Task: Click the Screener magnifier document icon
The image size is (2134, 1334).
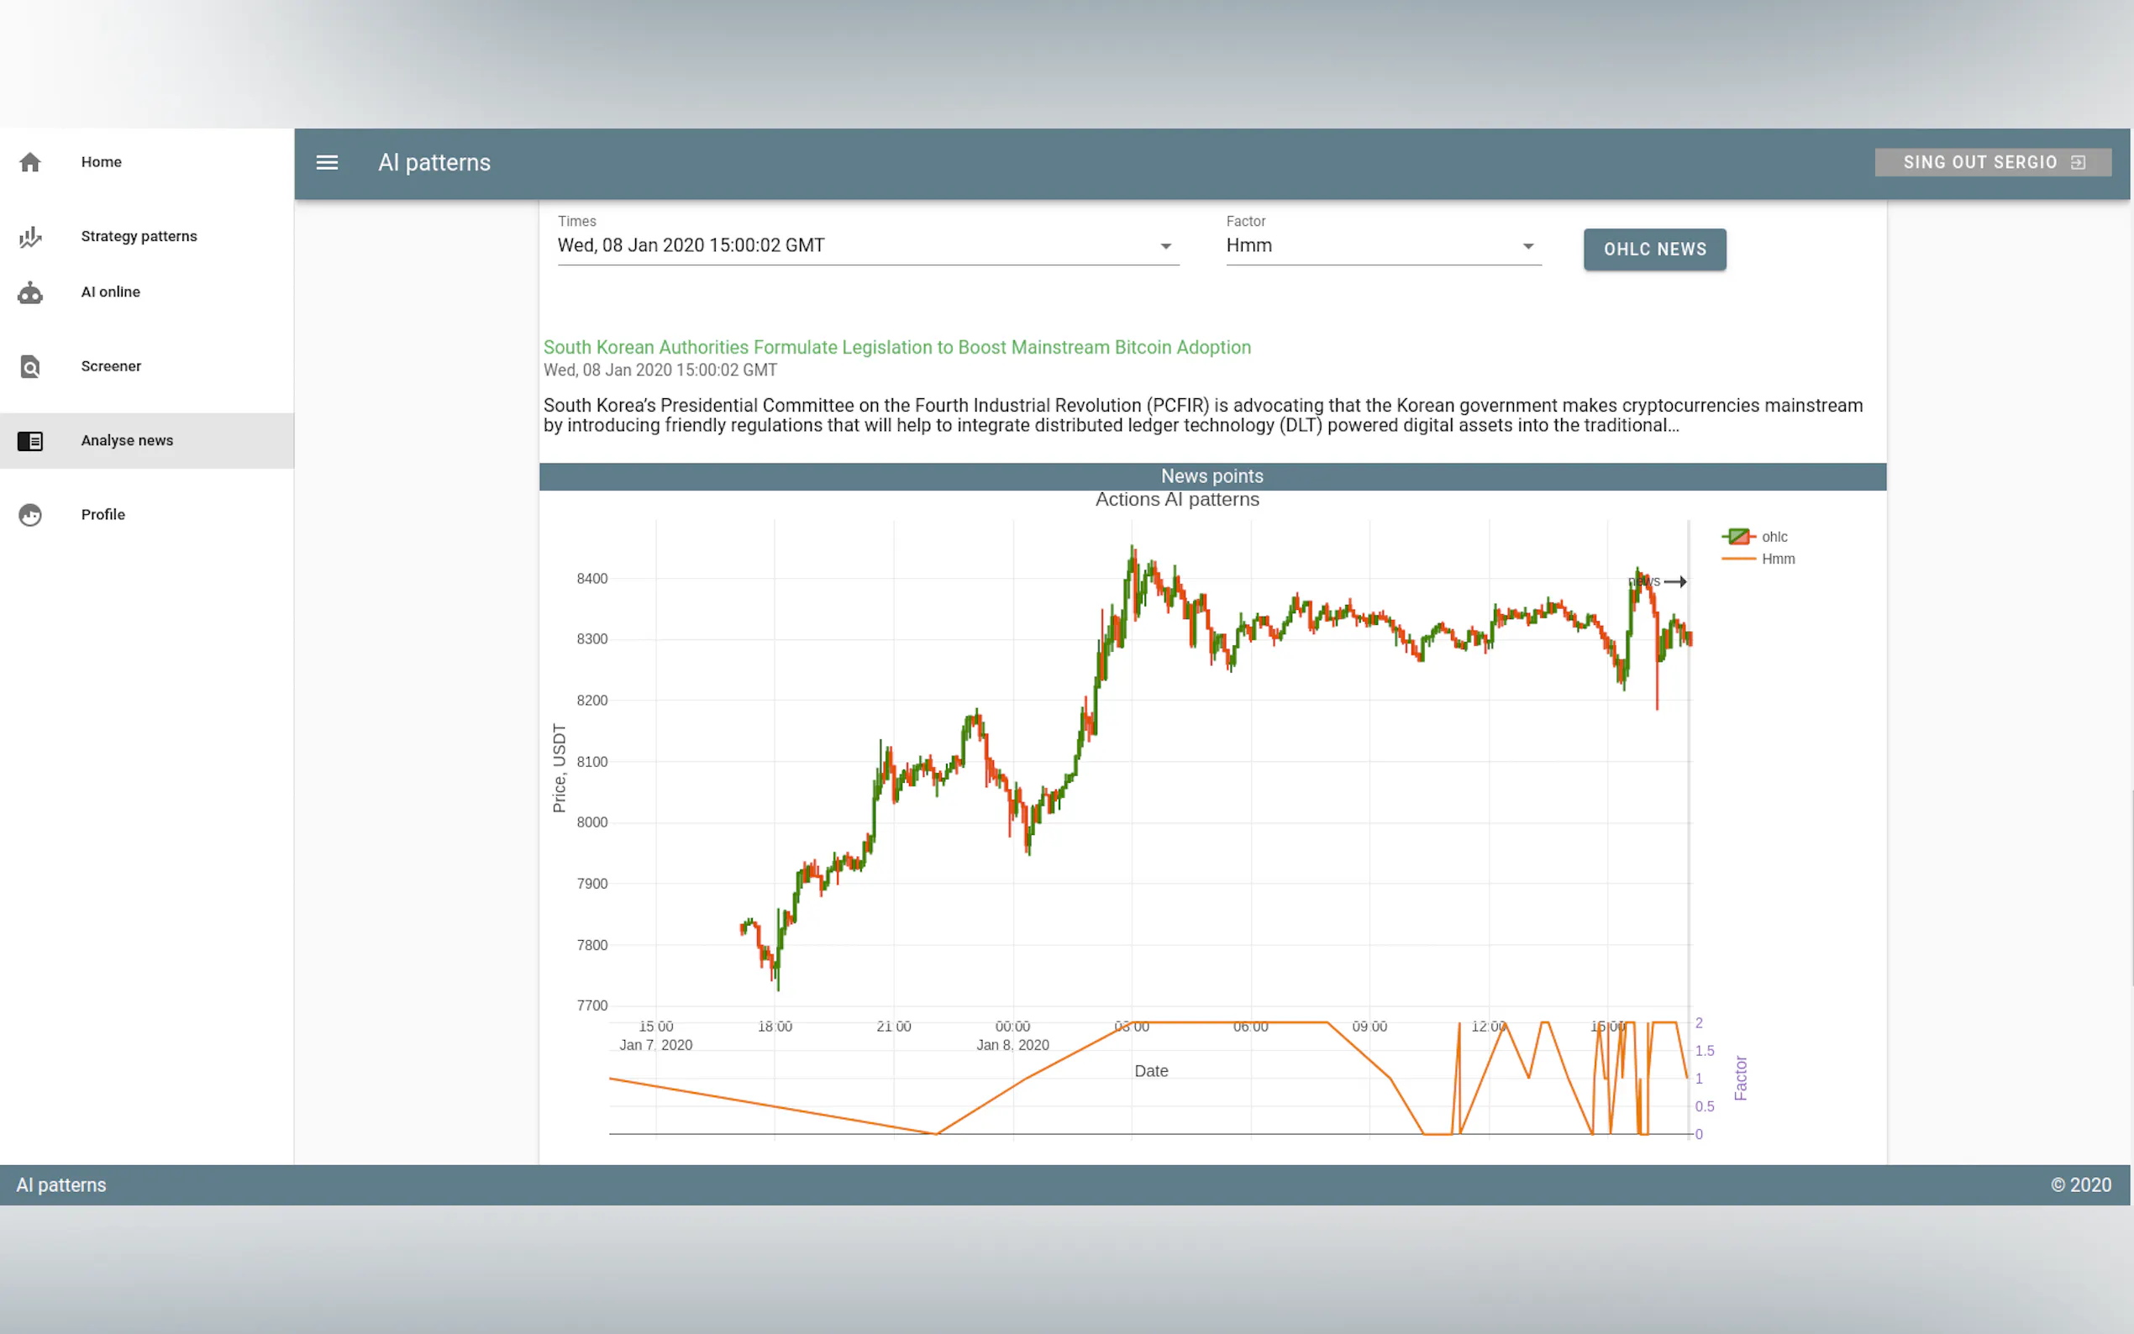Action: tap(30, 366)
